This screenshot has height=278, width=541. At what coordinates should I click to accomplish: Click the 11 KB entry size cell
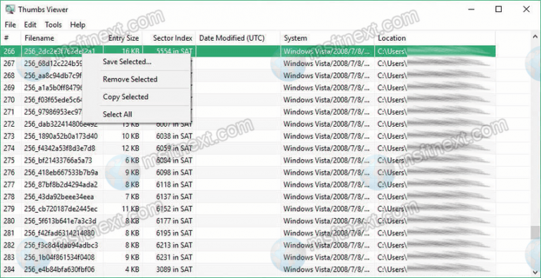(130, 209)
